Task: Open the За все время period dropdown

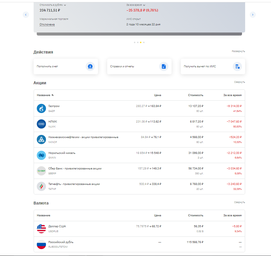Action: tap(136, 5)
